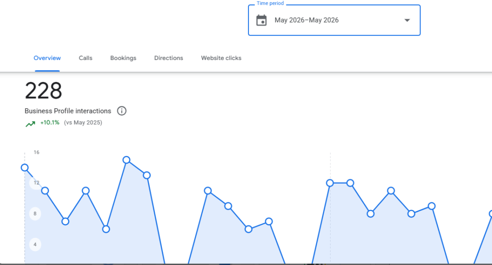The width and height of the screenshot is (492, 265).
Task: Click the +10.1% change value
Action: (49, 123)
